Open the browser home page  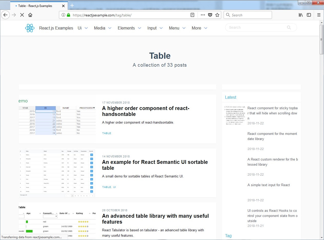click(30, 15)
